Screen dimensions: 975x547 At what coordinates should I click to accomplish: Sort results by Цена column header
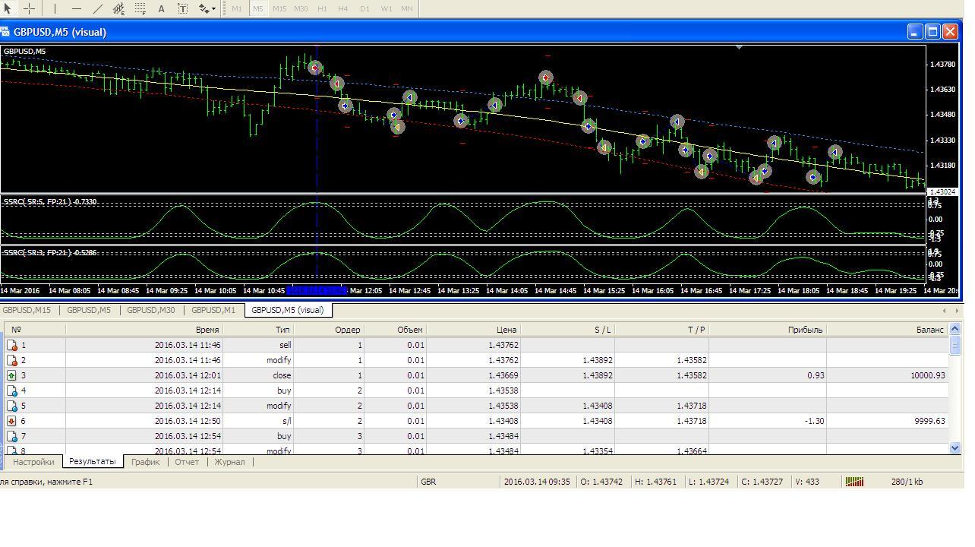coord(473,330)
